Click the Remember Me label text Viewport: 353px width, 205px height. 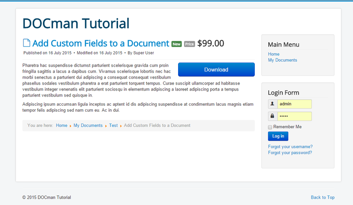[x=287, y=127]
